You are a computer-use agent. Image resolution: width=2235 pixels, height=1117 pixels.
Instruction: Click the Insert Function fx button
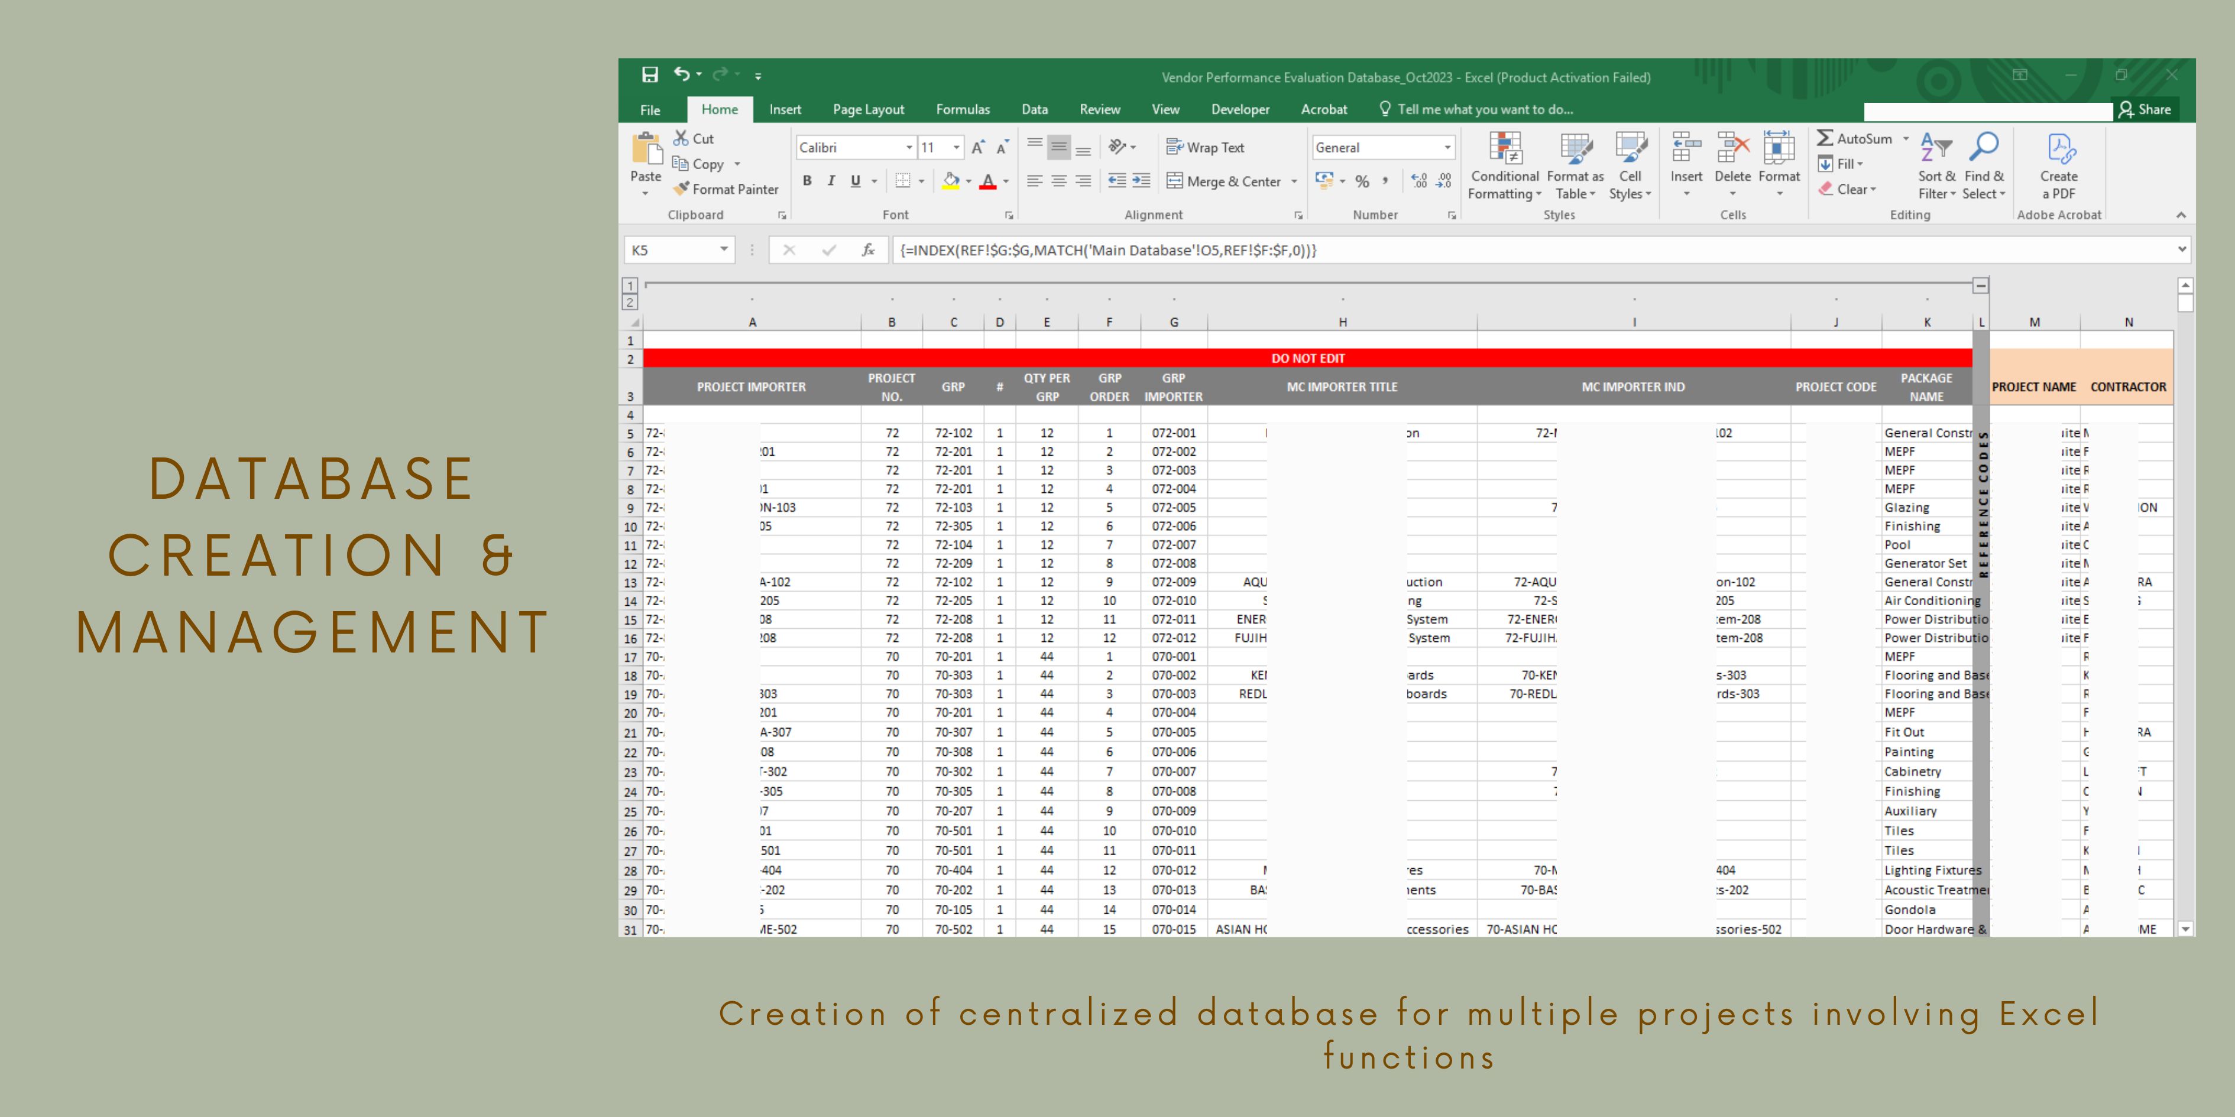(867, 250)
